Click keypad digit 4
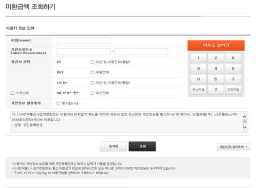This screenshot has height=188, width=256. (x=216, y=69)
